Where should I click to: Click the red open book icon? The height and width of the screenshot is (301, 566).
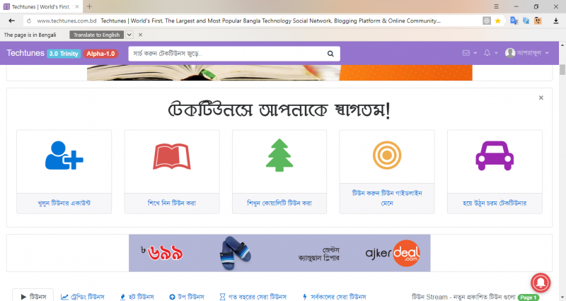tap(172, 156)
